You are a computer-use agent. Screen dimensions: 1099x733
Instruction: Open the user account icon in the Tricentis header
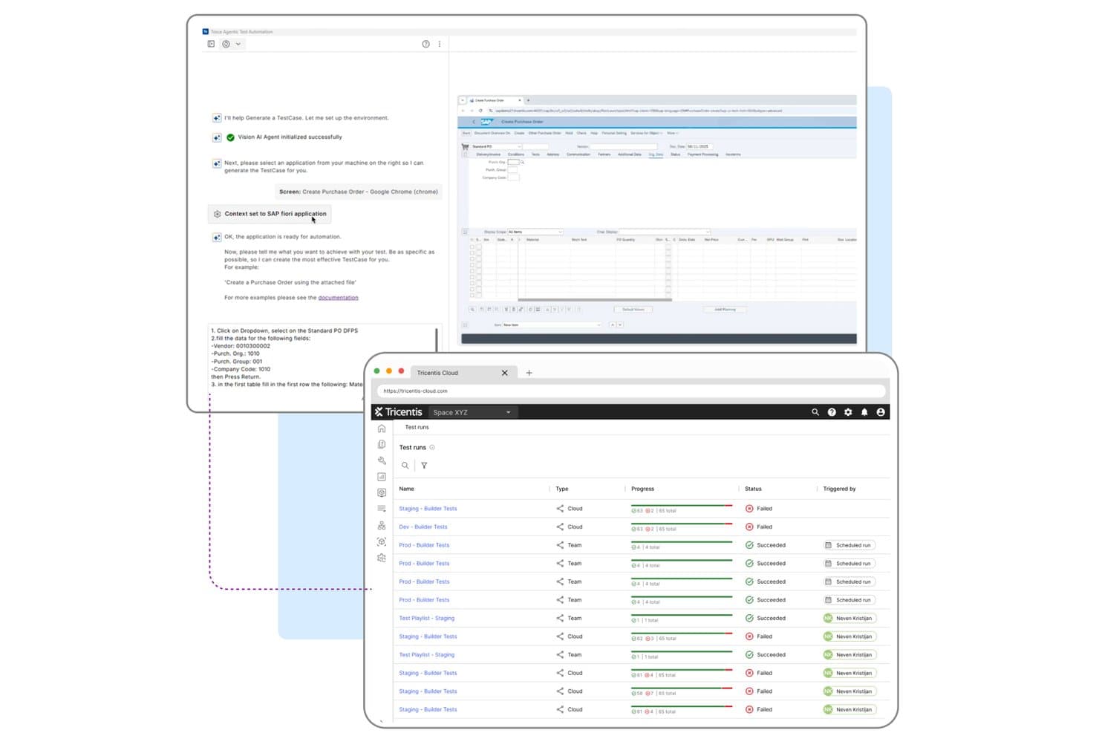[x=881, y=412]
